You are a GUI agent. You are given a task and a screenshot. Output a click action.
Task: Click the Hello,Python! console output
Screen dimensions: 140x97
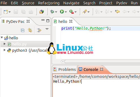coord(67,82)
